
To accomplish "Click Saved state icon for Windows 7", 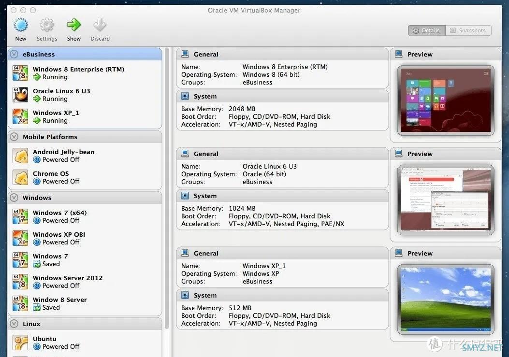I will click(x=37, y=264).
